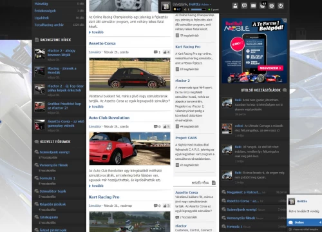Click the thumbs-up icon on Kart Racing Pro article

165,206
